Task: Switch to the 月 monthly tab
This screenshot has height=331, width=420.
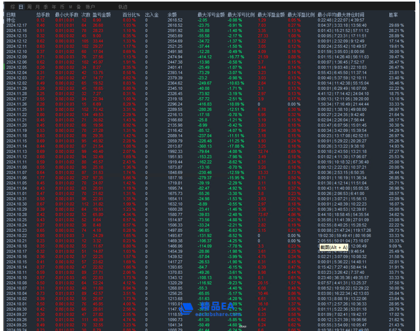Action: click(37, 7)
